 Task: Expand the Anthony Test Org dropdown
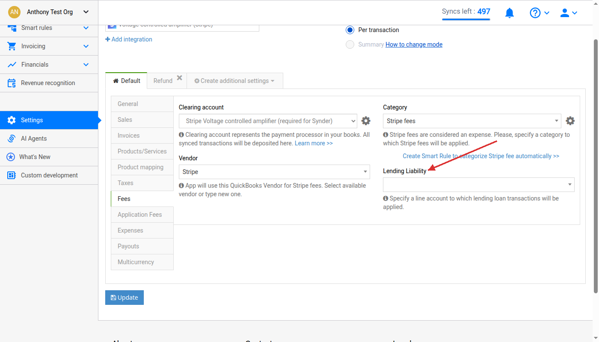pos(86,12)
